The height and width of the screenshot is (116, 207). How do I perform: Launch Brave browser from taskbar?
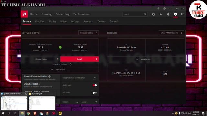tap(35, 113)
